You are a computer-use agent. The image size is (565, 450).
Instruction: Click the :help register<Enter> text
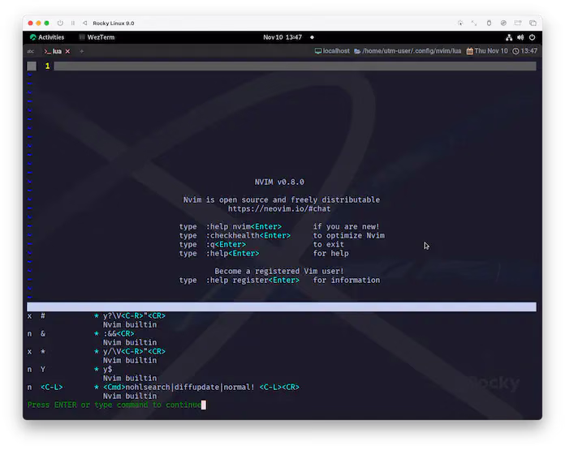coord(252,280)
